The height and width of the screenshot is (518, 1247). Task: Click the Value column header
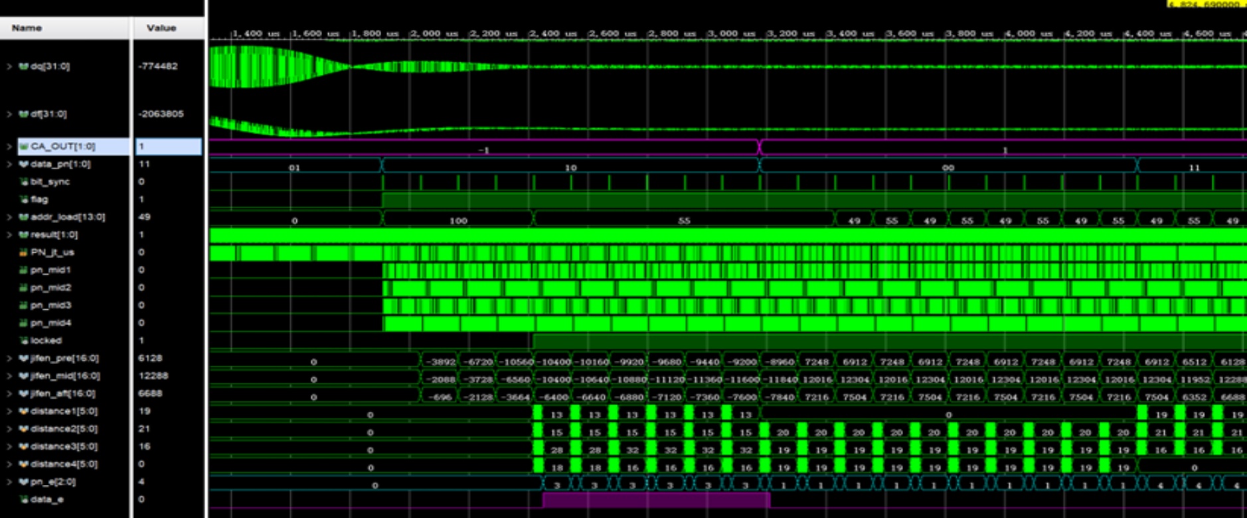coord(161,28)
